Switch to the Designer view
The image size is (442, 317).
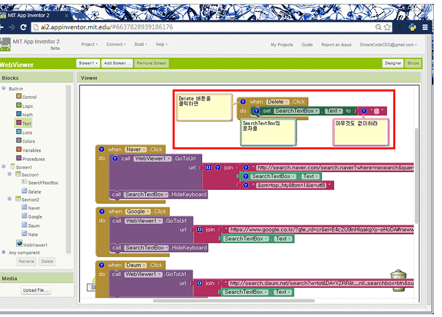click(x=393, y=63)
